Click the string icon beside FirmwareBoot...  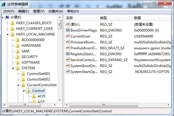[67, 42]
